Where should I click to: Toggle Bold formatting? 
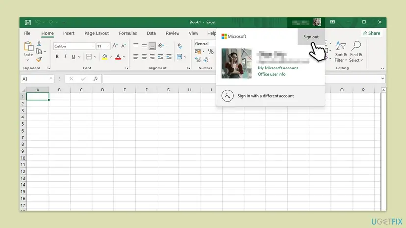click(57, 57)
